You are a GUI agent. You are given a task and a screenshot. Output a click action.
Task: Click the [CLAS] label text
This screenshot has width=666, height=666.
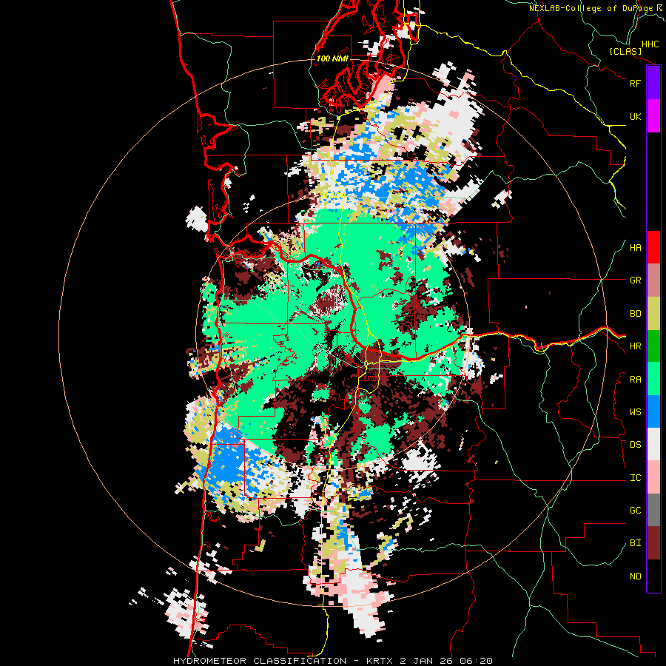tap(625, 52)
